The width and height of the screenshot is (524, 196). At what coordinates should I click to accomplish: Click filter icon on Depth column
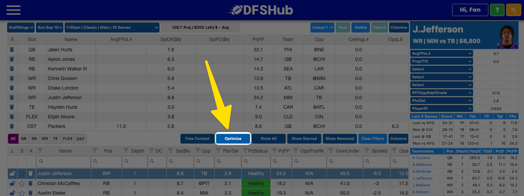[126, 151]
